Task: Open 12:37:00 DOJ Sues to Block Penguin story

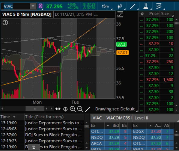Action: pos(42,135)
